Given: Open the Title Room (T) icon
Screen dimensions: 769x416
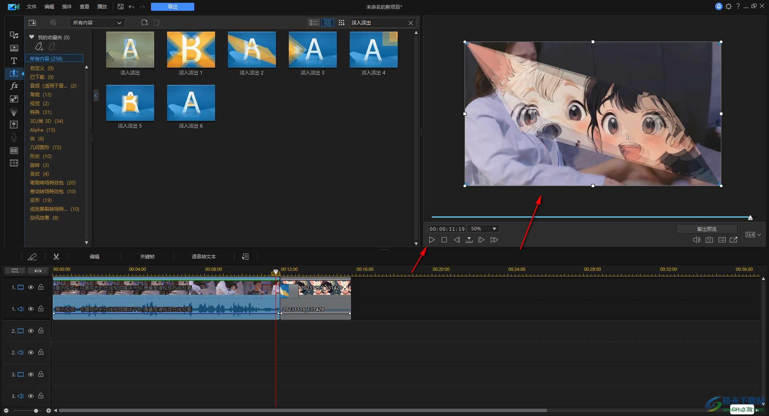Looking at the screenshot, I should pyautogui.click(x=14, y=61).
